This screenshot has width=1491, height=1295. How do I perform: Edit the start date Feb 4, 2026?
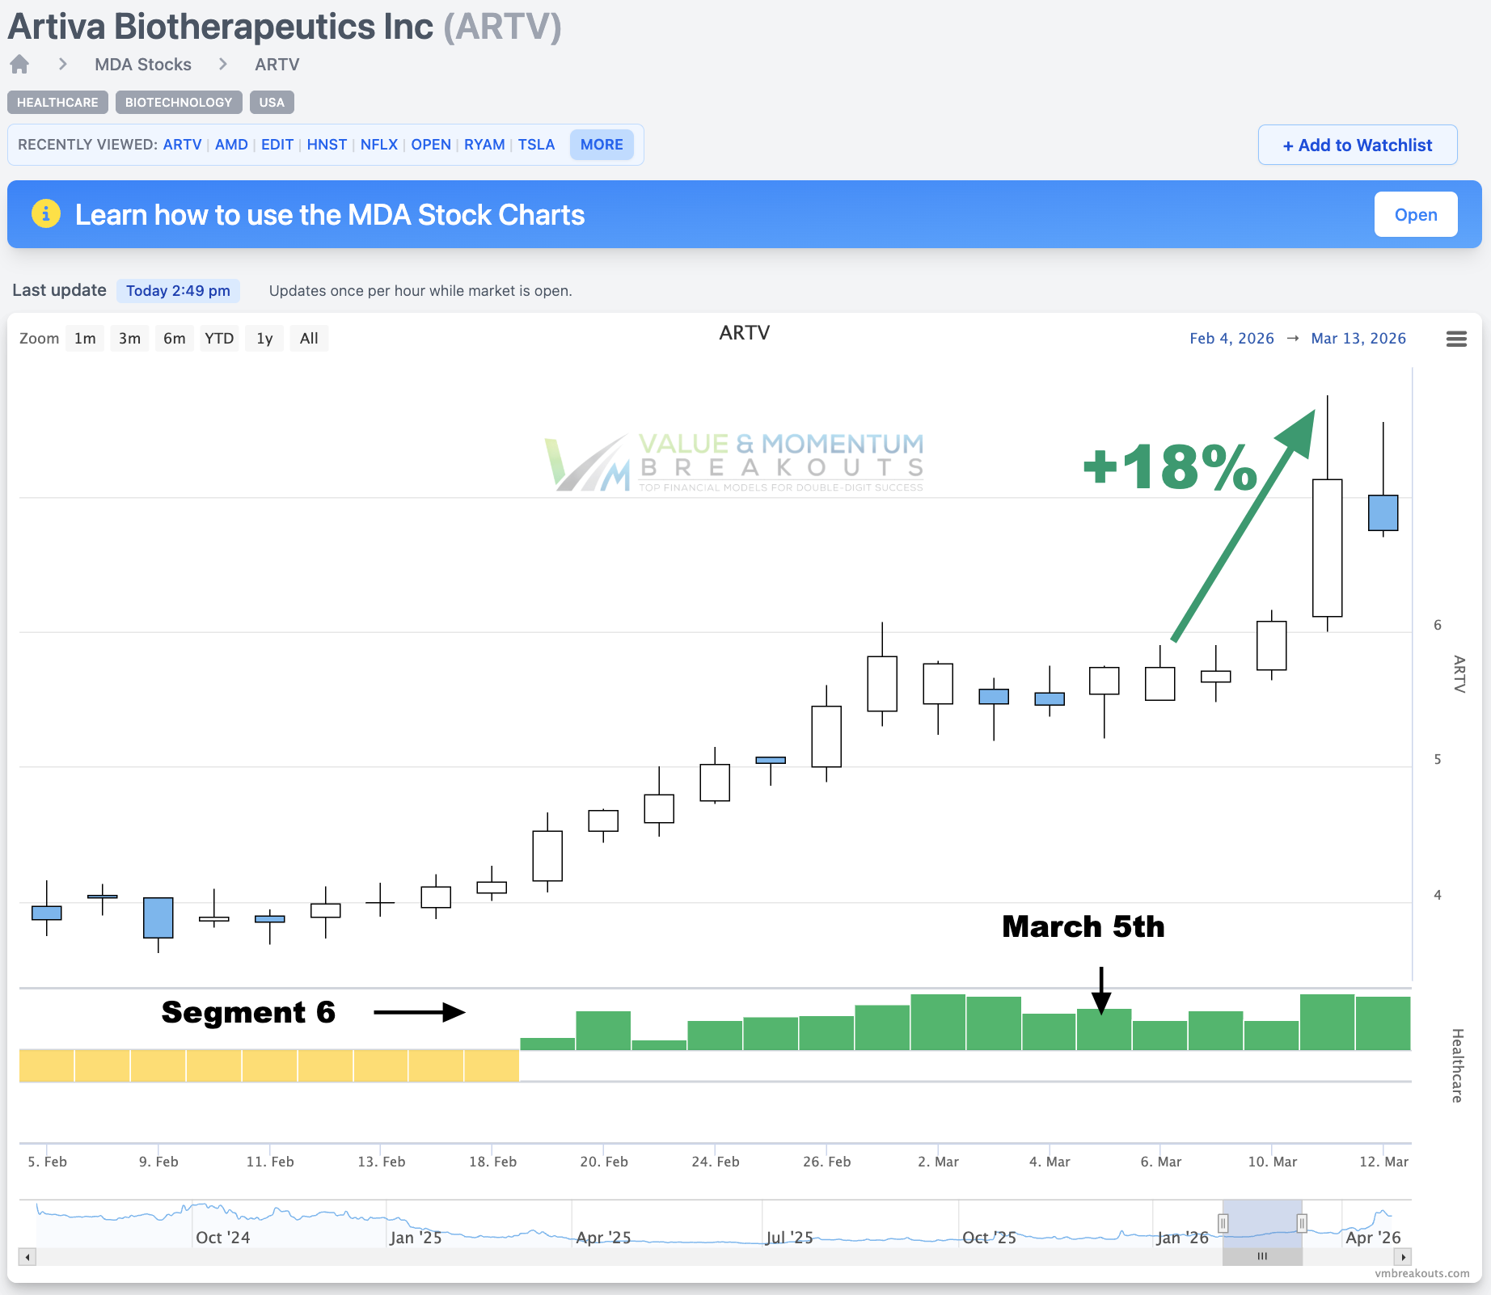click(x=1231, y=339)
